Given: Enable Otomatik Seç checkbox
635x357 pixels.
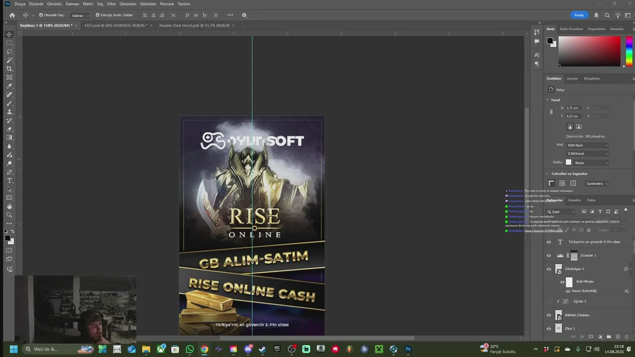Looking at the screenshot, I should (x=41, y=15).
